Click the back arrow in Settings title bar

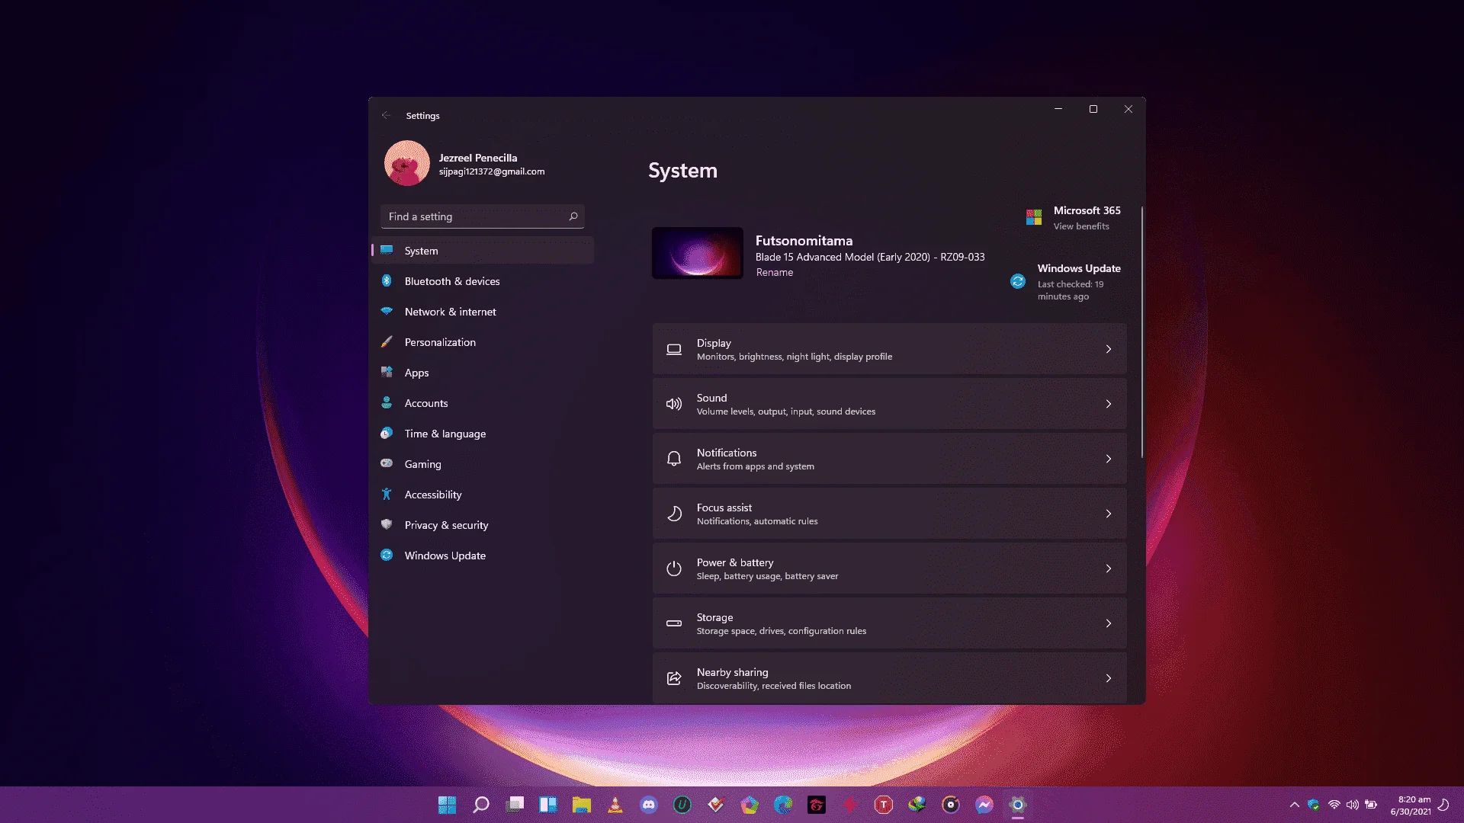point(387,116)
